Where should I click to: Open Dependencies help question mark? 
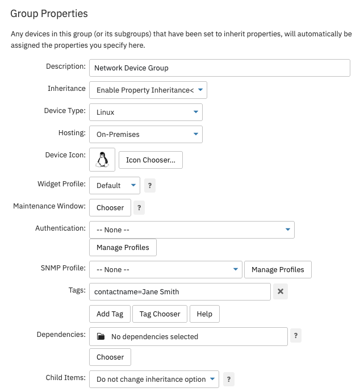click(x=296, y=336)
